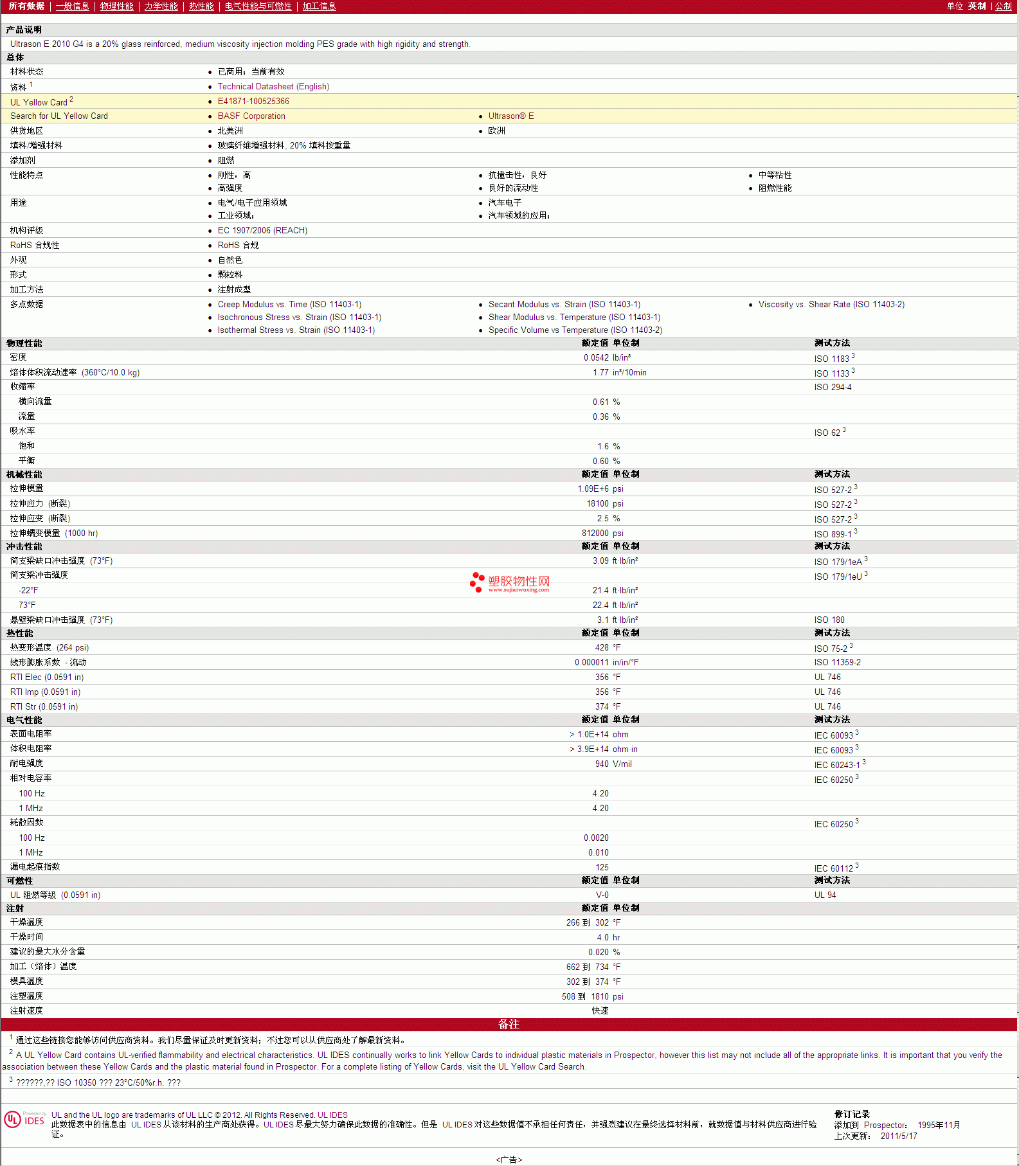Click the EC 1907/2006 (REACH) entry
This screenshot has height=1166, width=1019.
point(262,231)
